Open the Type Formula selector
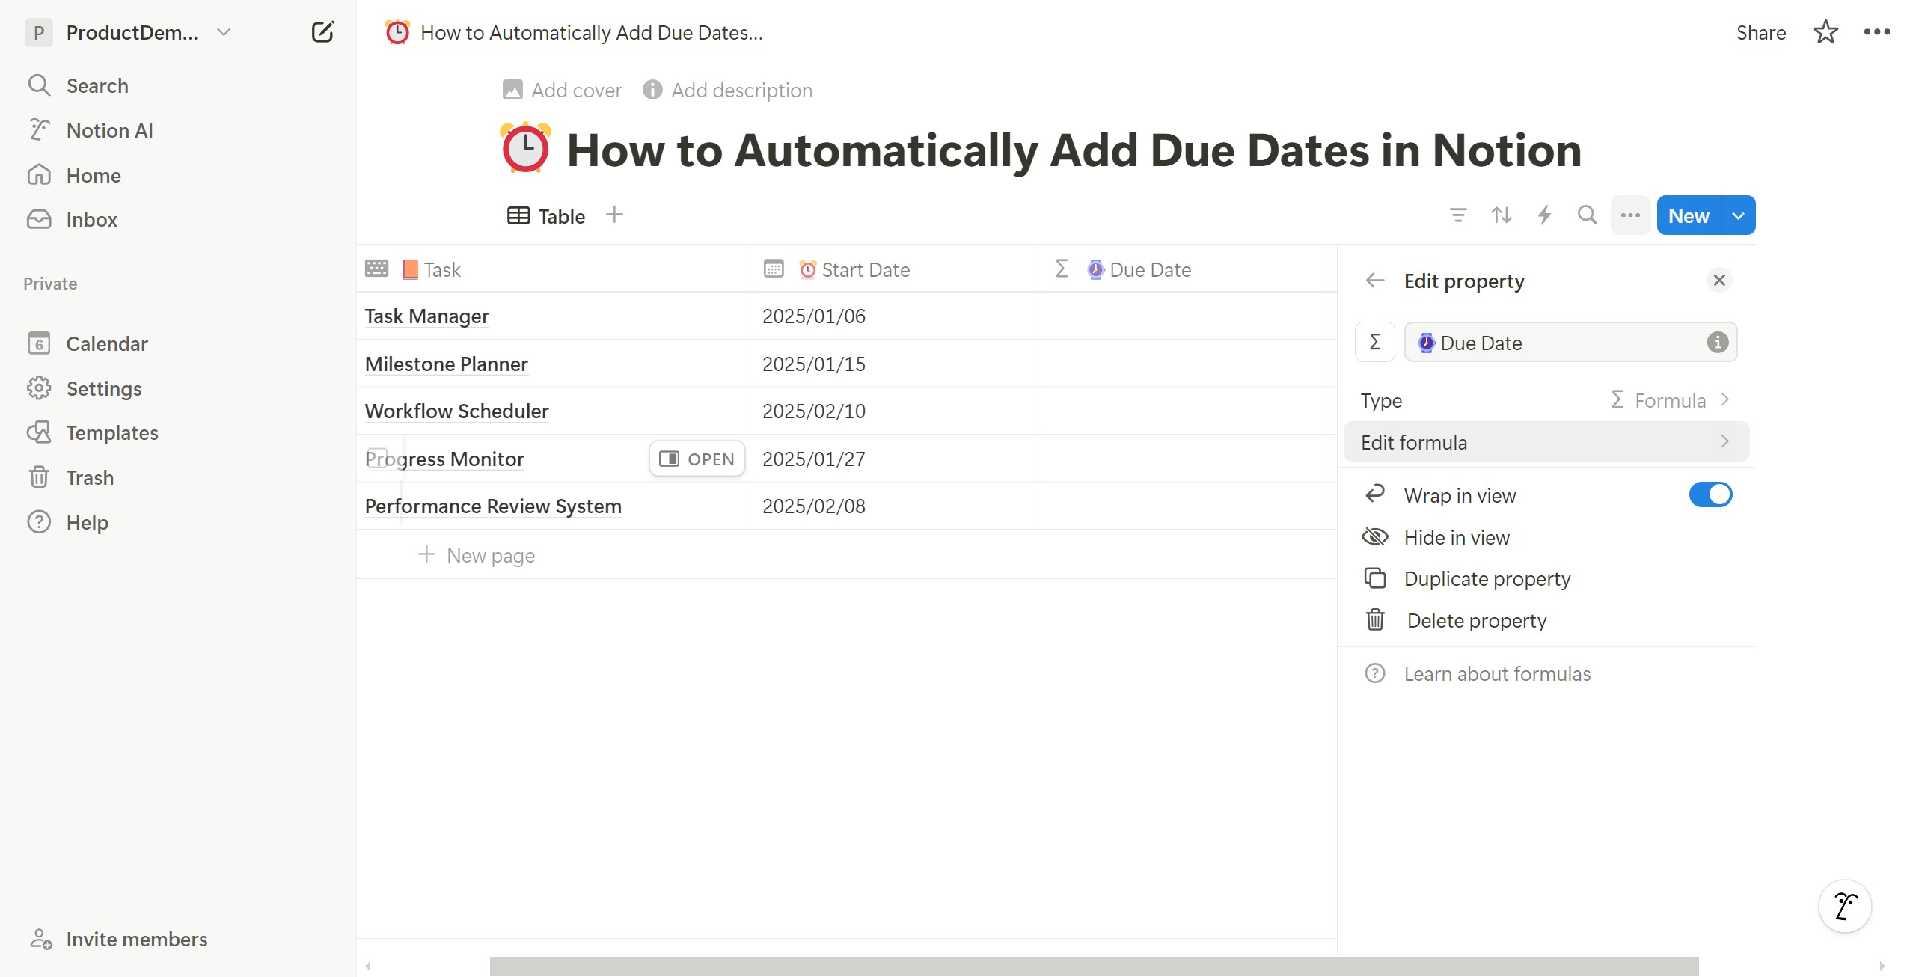The image size is (1916, 977). pos(1546,400)
